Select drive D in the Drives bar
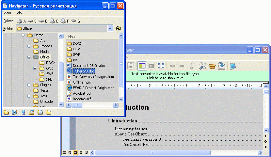The height and width of the screenshot is (157, 271). (x=43, y=21)
